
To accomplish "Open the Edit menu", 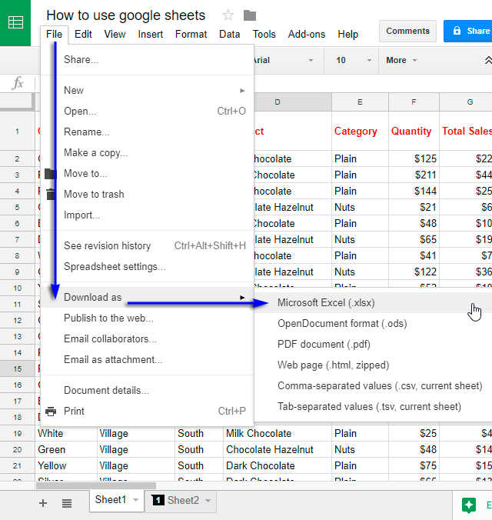I will (83, 34).
